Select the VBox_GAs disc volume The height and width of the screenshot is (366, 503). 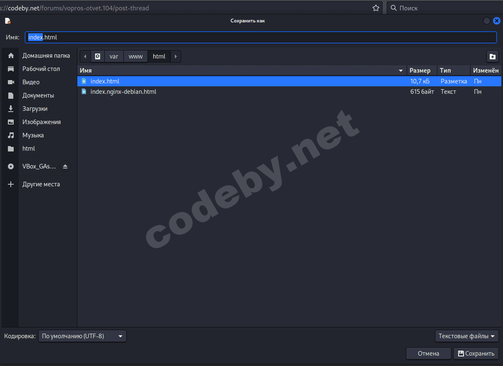39,166
